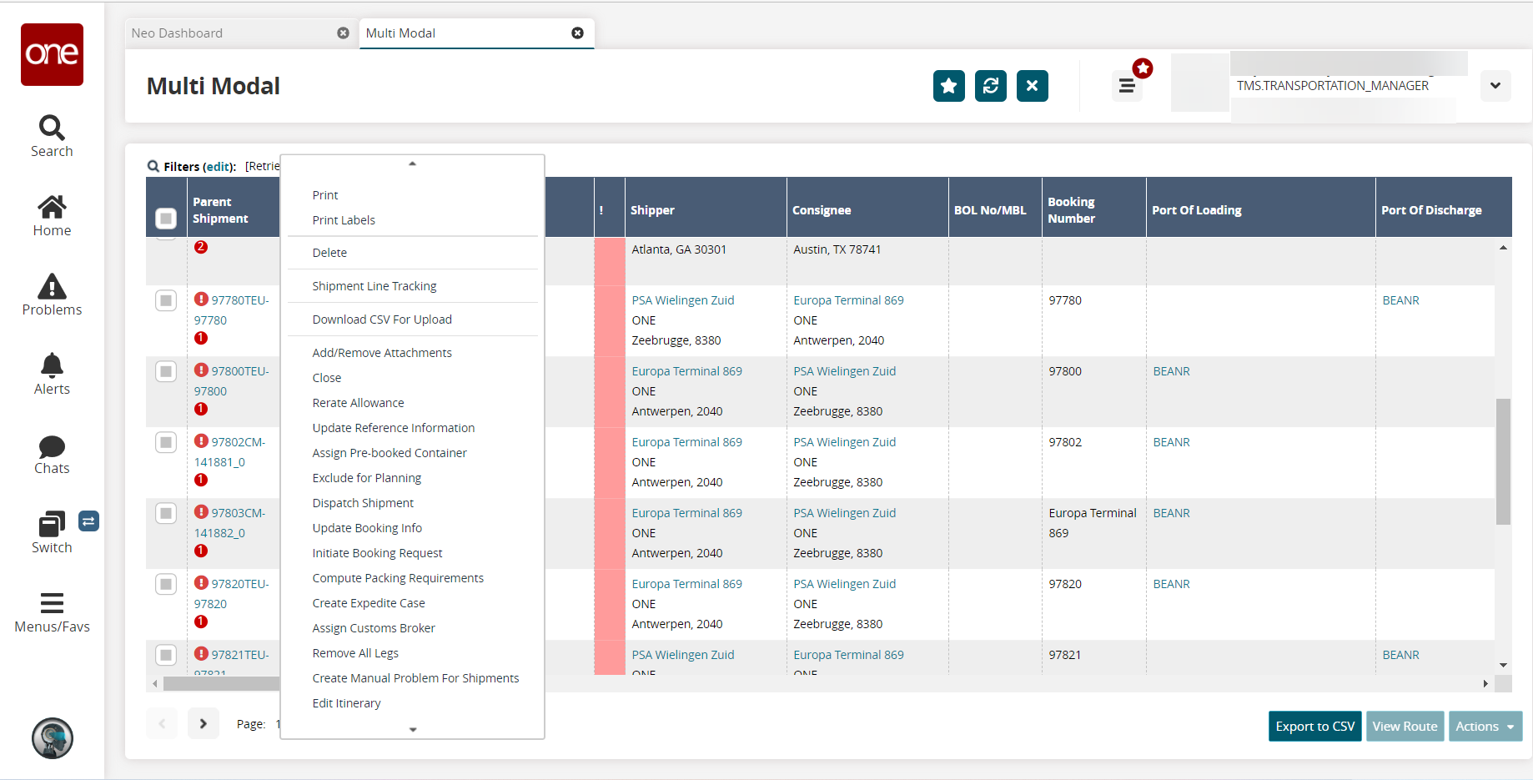Toggle the select-all header checkbox
Image resolution: width=1533 pixels, height=780 pixels.
pyautogui.click(x=166, y=219)
